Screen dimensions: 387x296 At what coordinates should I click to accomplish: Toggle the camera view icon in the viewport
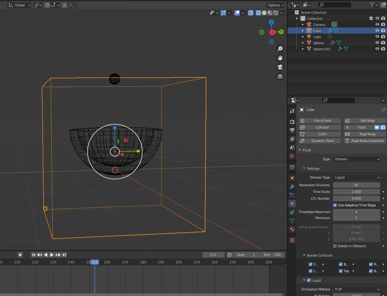coord(280,67)
